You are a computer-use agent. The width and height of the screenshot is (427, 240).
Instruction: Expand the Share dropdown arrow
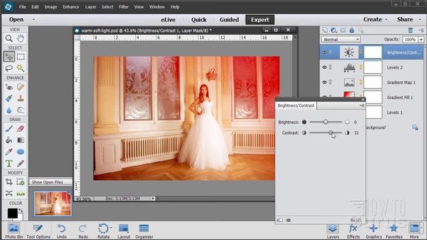[420, 19]
